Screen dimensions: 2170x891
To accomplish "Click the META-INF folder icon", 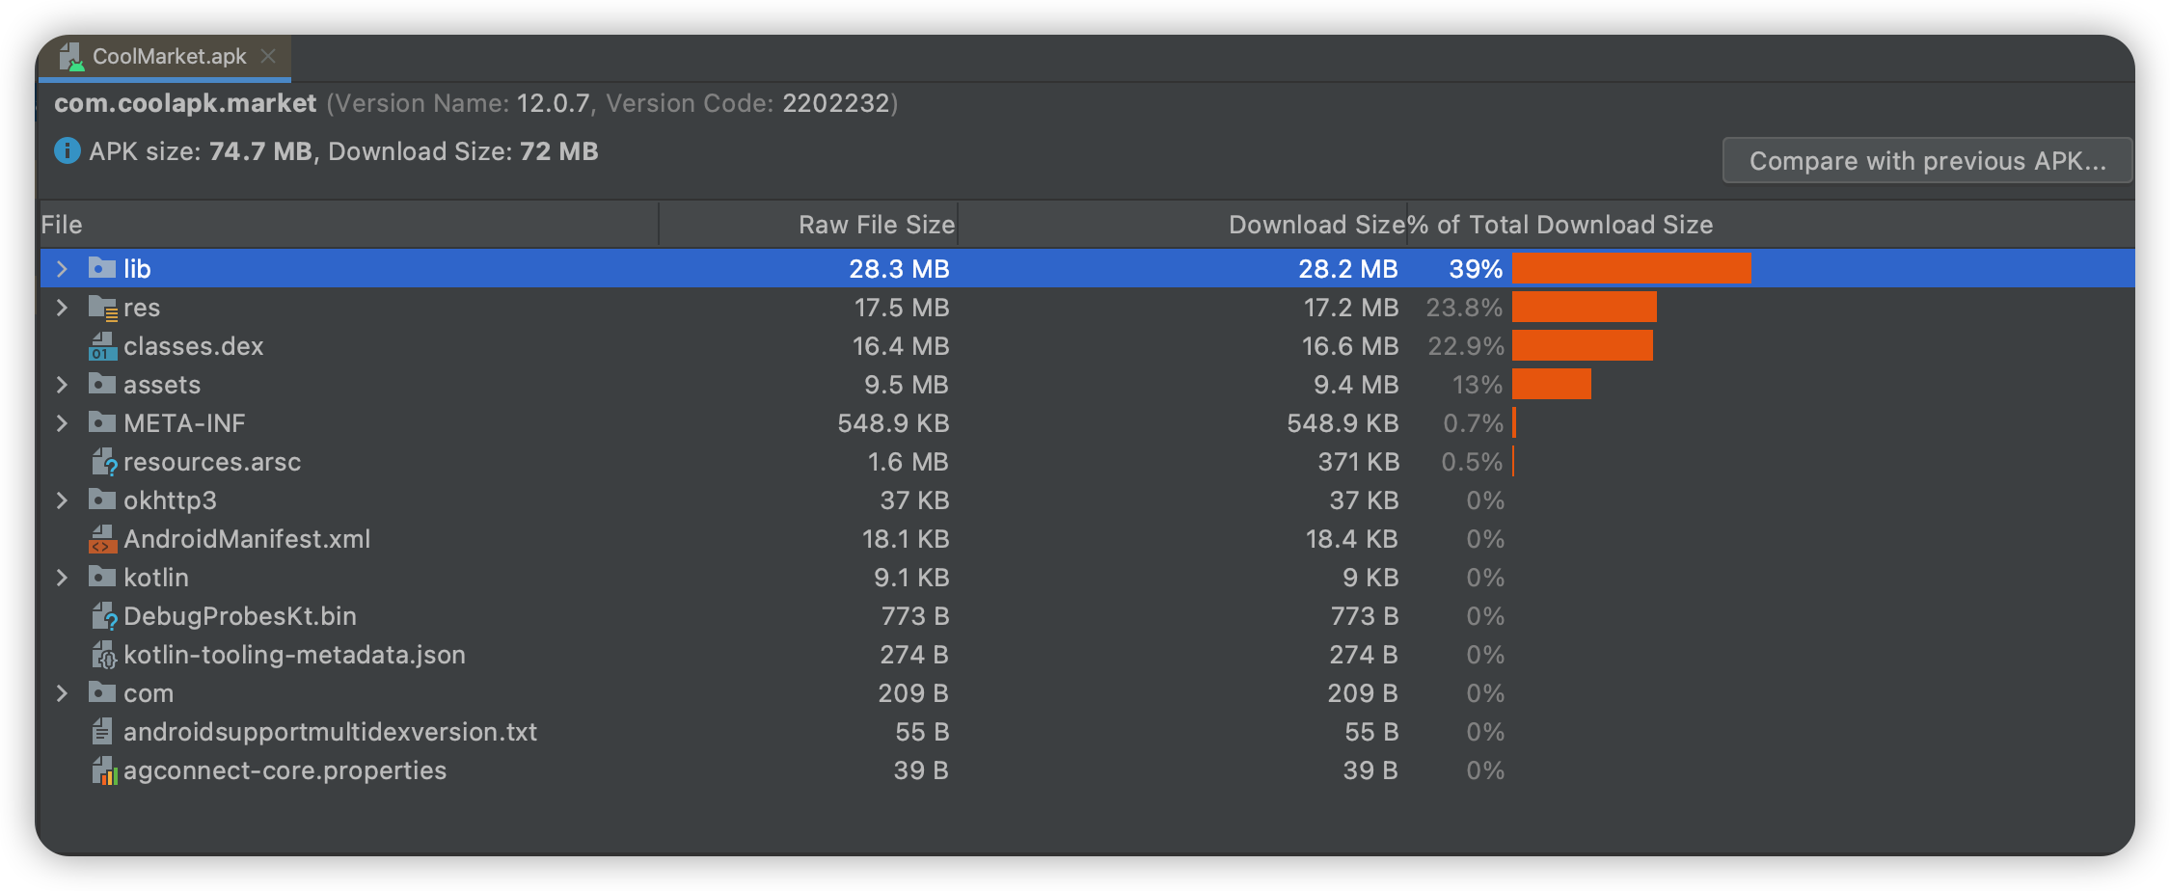I will (x=102, y=422).
